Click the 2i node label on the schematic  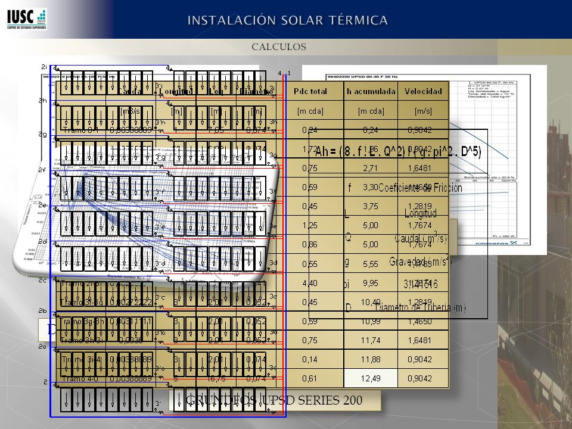pyautogui.click(x=44, y=67)
